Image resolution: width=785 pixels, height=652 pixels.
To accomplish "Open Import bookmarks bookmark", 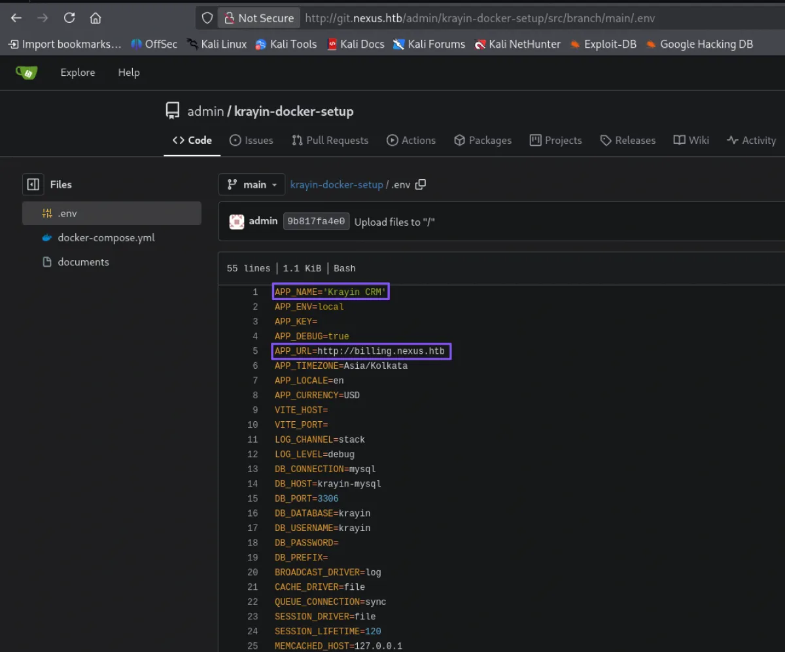I will (x=65, y=44).
